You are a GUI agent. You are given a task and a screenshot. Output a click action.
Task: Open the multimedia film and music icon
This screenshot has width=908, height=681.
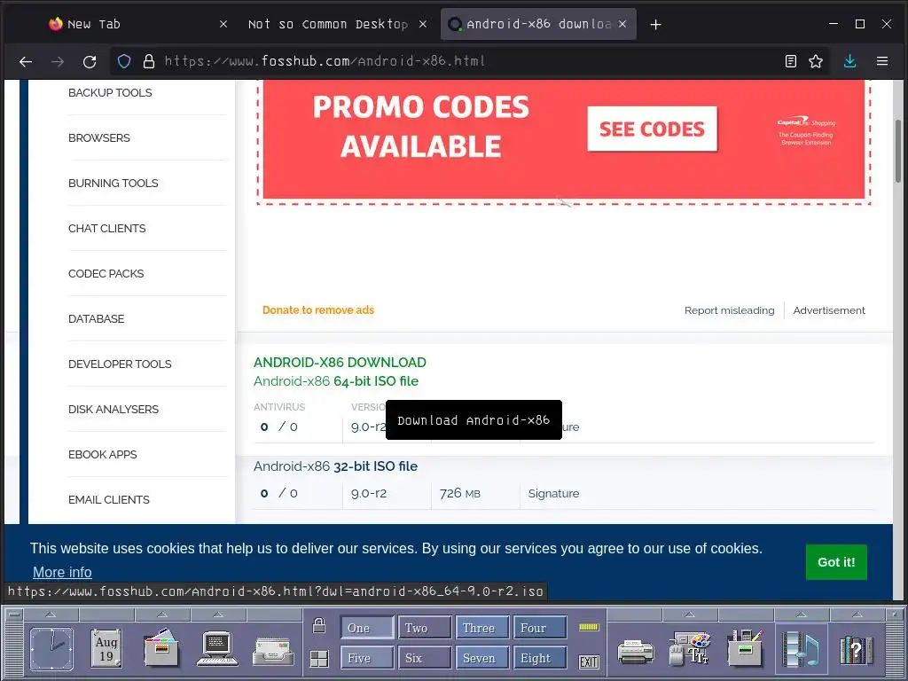801,648
